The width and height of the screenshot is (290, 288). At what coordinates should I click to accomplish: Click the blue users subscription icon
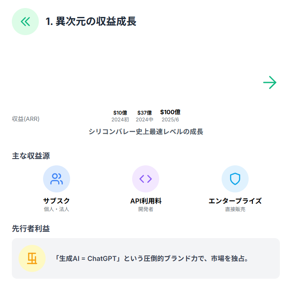[x=57, y=179]
